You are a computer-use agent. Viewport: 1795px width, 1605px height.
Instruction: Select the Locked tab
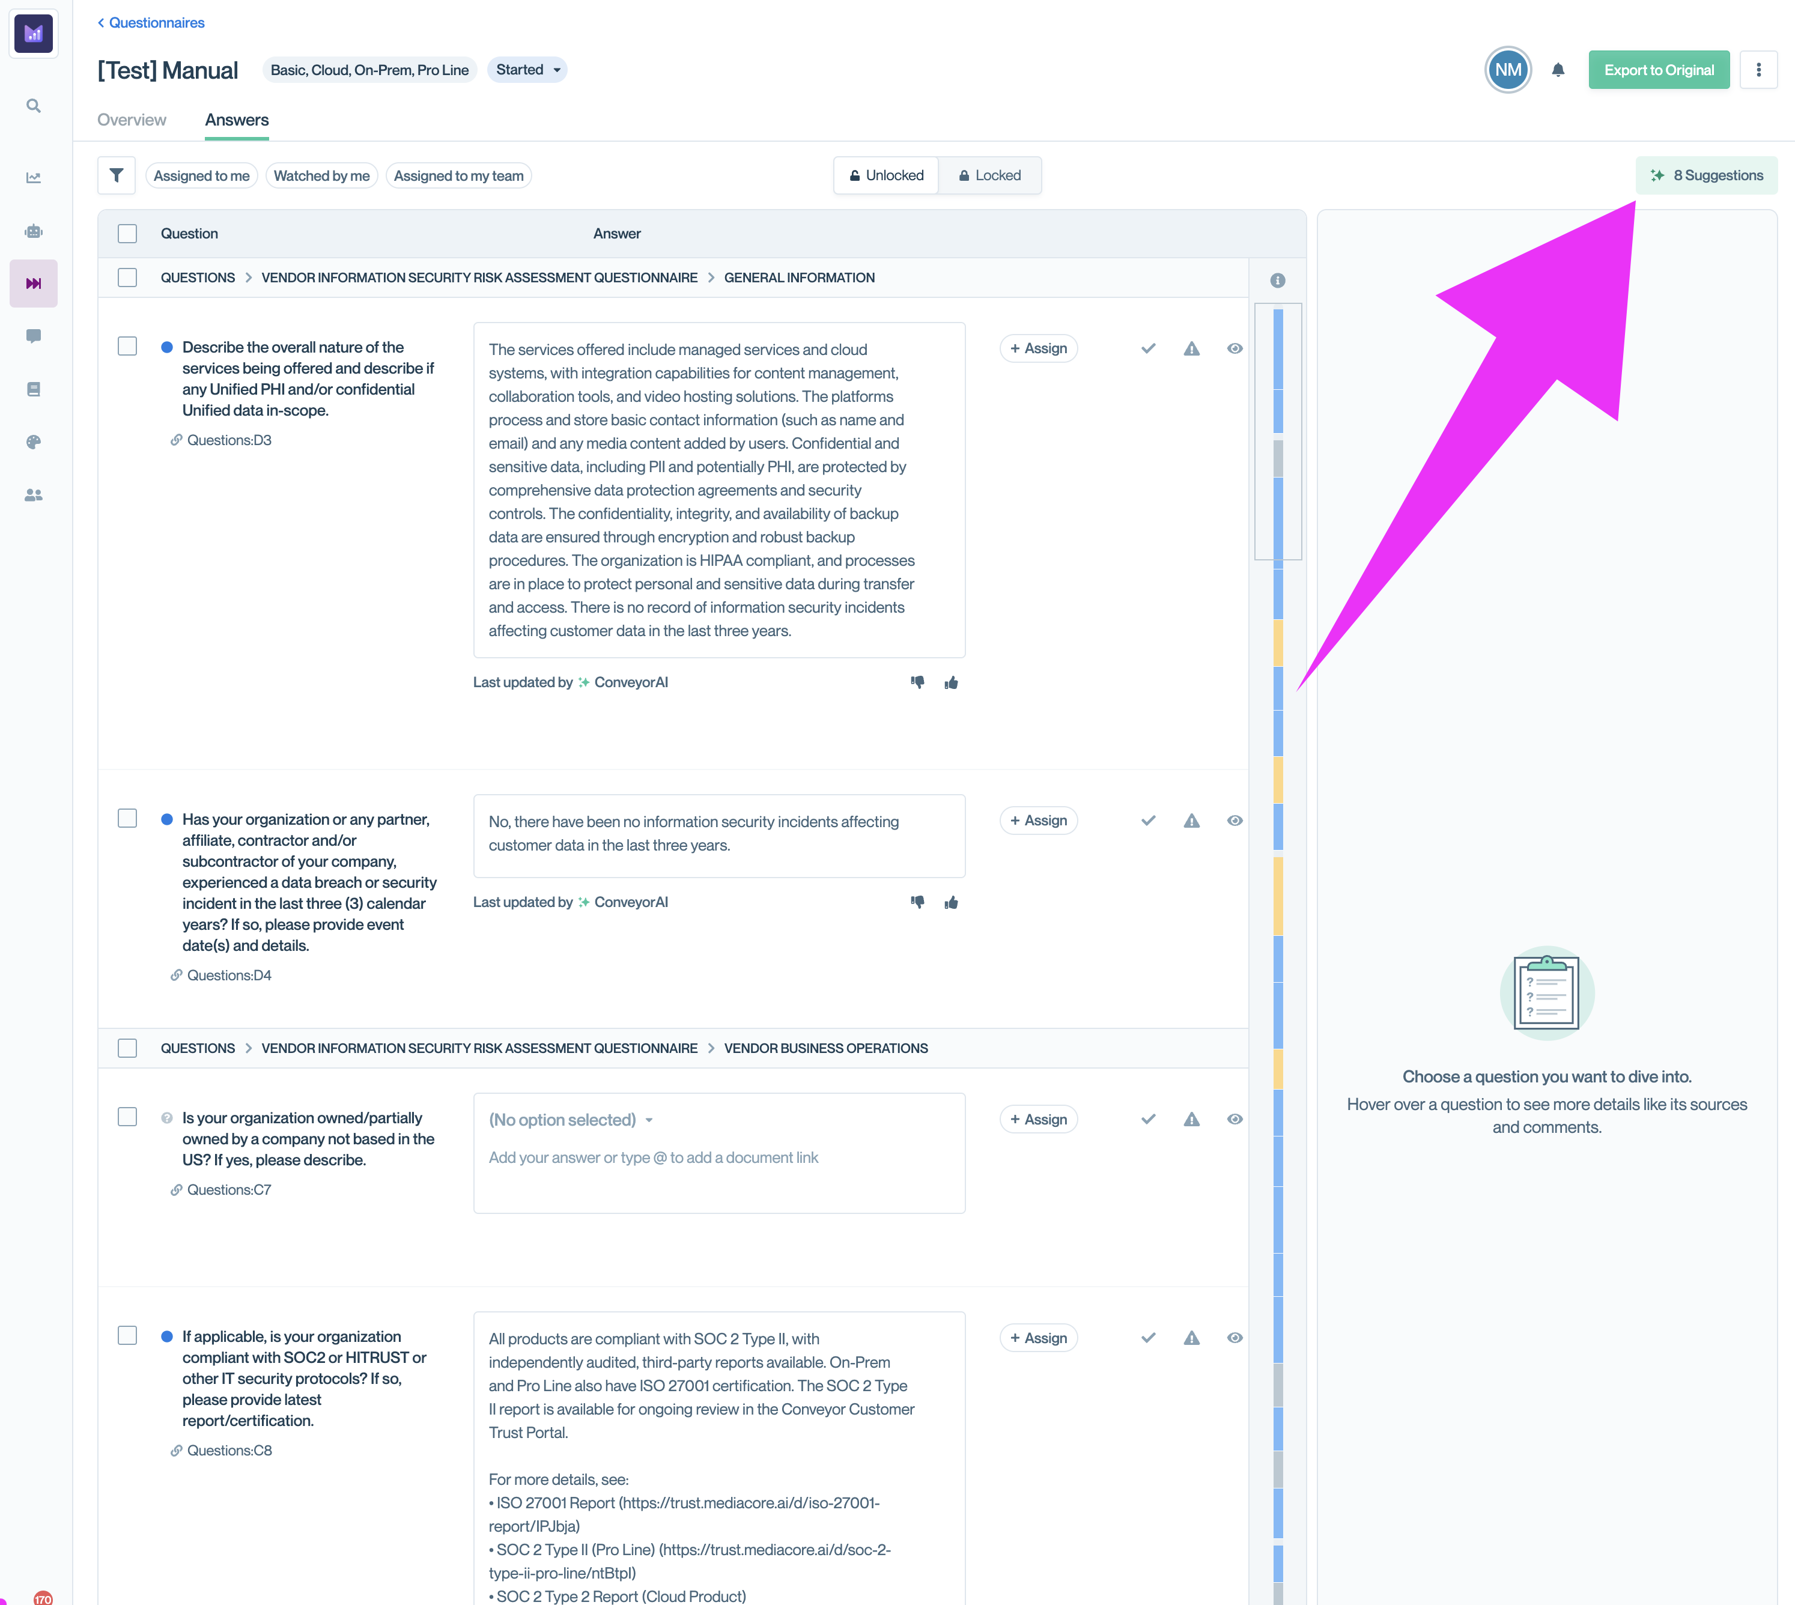[x=989, y=175]
